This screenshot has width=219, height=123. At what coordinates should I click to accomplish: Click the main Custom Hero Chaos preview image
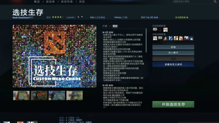(54, 56)
